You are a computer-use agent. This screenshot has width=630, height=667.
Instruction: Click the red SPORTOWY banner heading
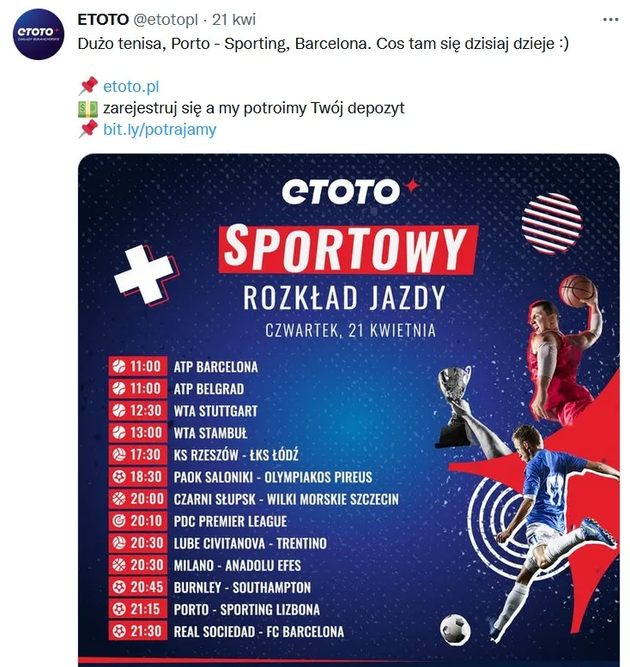click(x=348, y=249)
